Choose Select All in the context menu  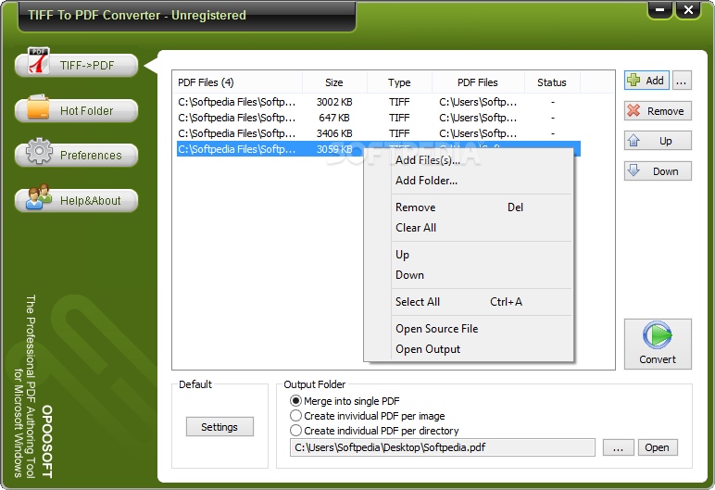coord(469,302)
